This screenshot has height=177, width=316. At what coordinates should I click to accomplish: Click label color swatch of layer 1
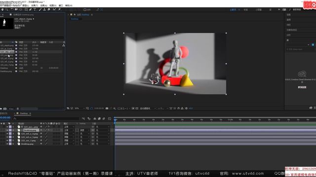(10, 127)
